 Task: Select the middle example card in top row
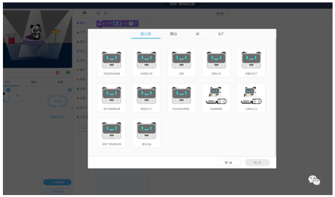182,63
